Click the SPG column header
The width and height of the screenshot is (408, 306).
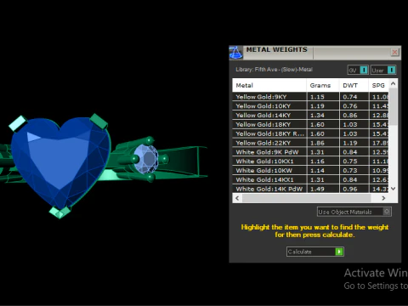point(378,85)
